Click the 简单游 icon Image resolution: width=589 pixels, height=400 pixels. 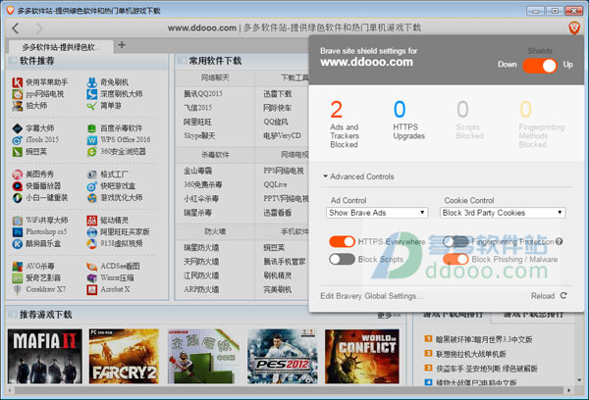point(91,106)
